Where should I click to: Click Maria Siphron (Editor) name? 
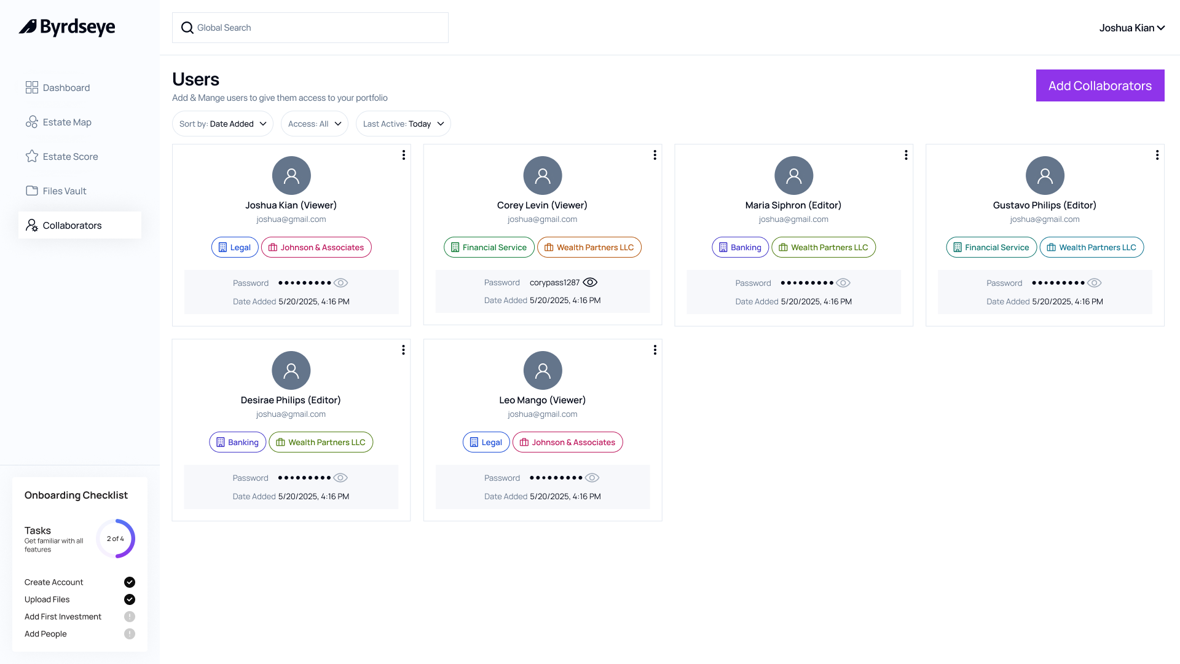tap(793, 205)
